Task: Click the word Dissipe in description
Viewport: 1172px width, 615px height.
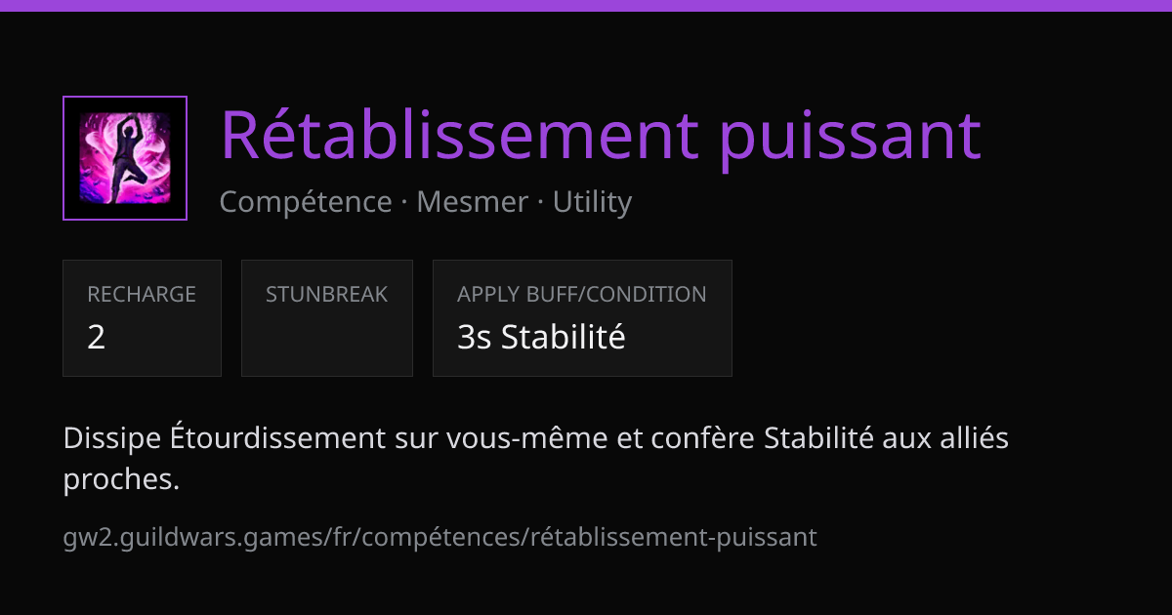Action: tap(111, 438)
